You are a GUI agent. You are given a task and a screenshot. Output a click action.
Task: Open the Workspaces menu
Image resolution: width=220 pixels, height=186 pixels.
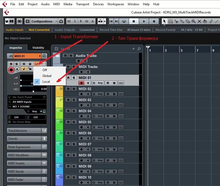pyautogui.click(x=116, y=4)
